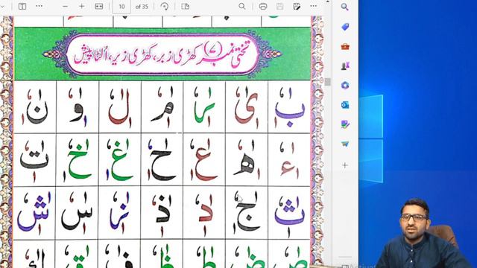Rotate the PDF page

[x=165, y=7]
